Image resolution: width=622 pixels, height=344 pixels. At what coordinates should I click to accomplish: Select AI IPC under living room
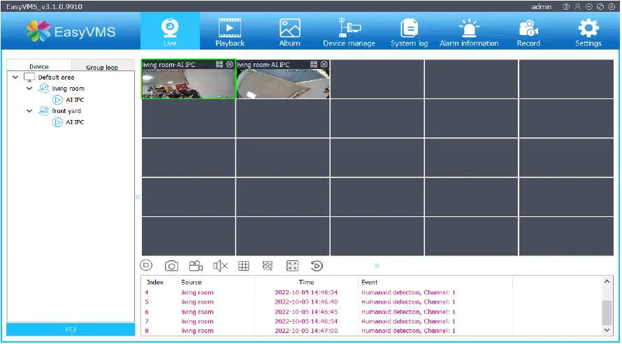point(75,100)
